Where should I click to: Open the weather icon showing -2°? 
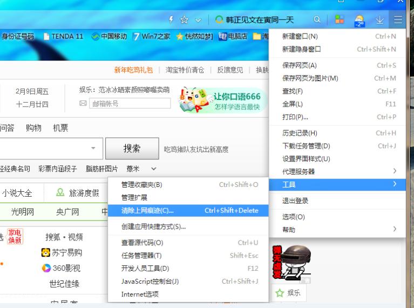359,21
